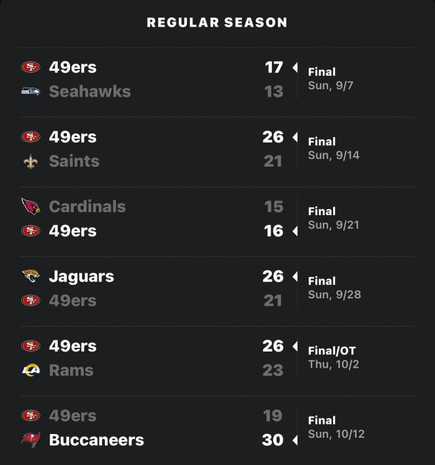This screenshot has height=465, width=435.
Task: Open the Sun, 9/14 final game details
Action: click(x=333, y=149)
